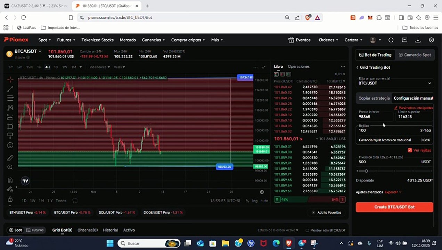
Task: Click Add to Favorites button
Action: [327, 212]
